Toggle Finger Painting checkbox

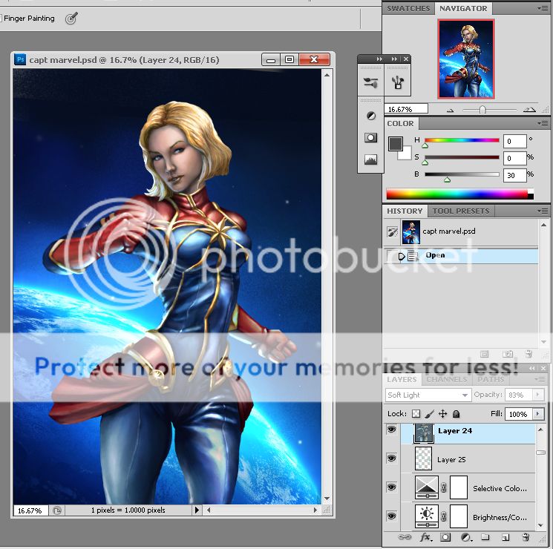1,19
